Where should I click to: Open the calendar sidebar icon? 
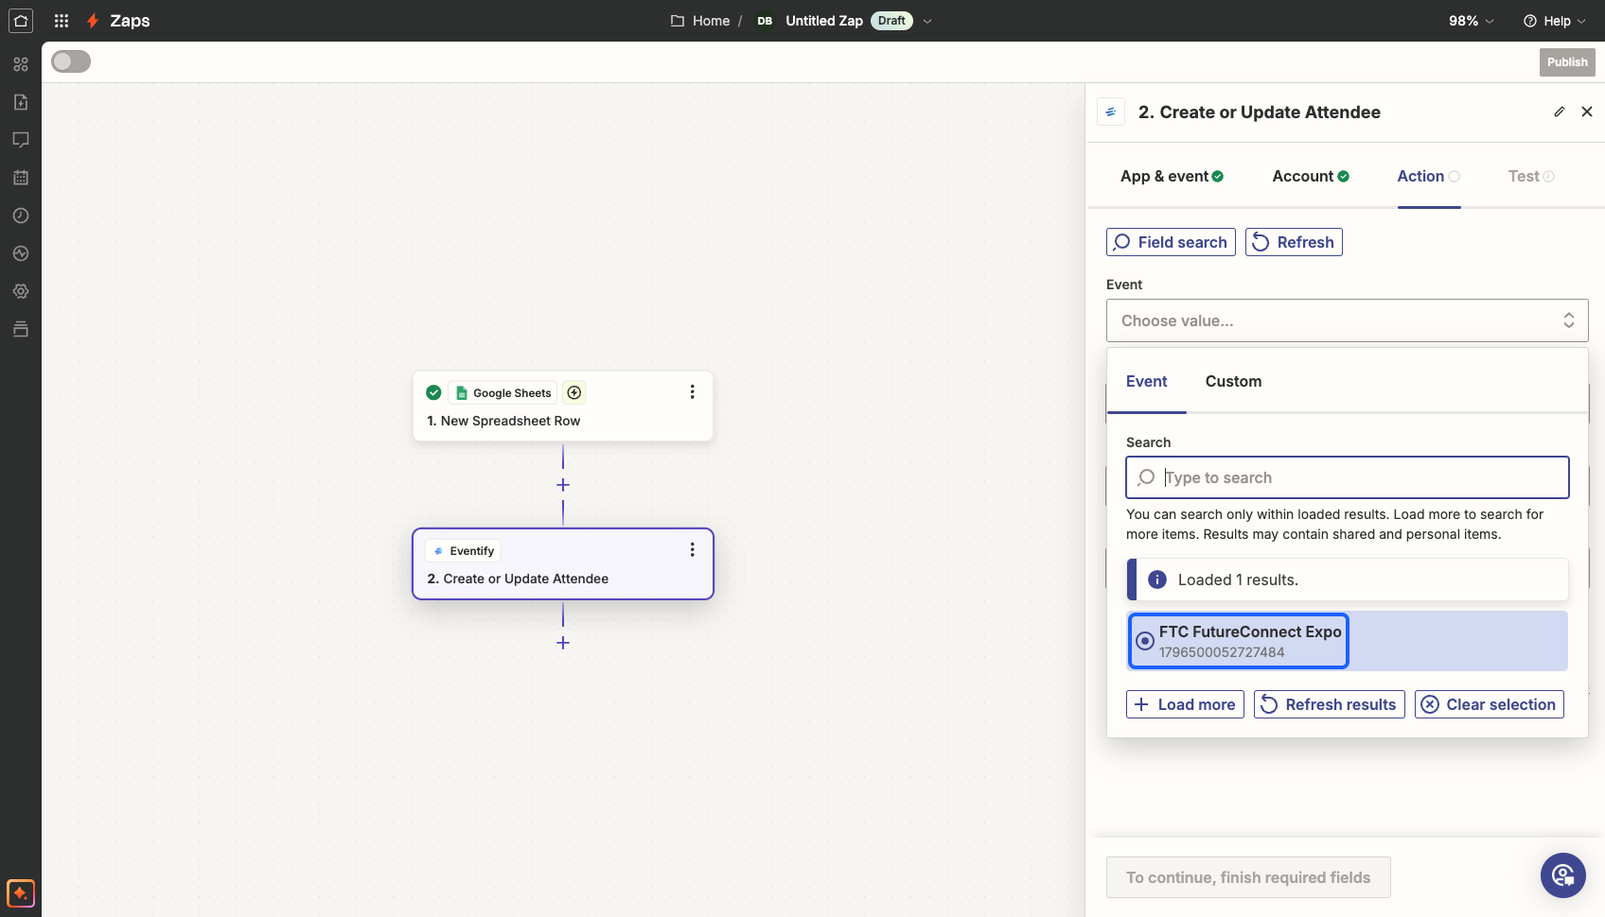click(21, 178)
